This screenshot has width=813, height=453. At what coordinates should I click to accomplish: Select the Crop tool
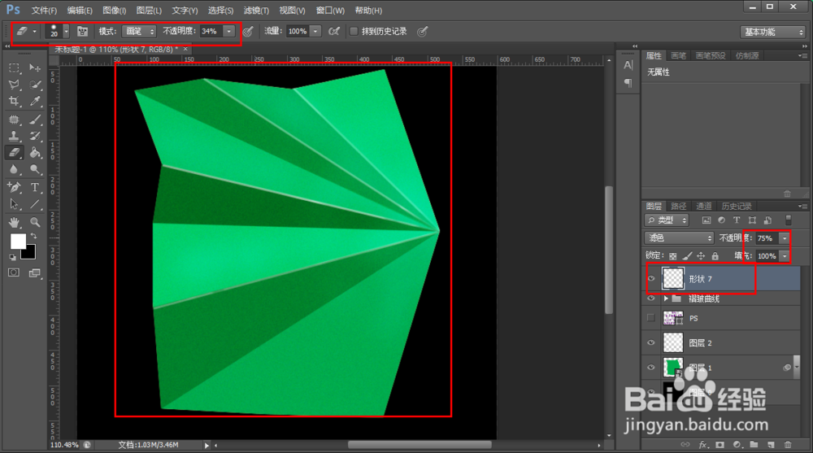(x=14, y=101)
